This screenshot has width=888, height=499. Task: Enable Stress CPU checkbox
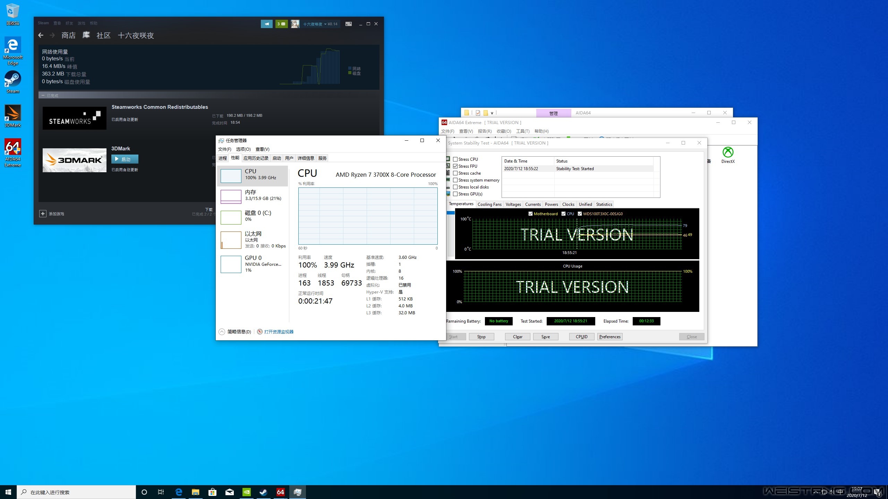455,159
